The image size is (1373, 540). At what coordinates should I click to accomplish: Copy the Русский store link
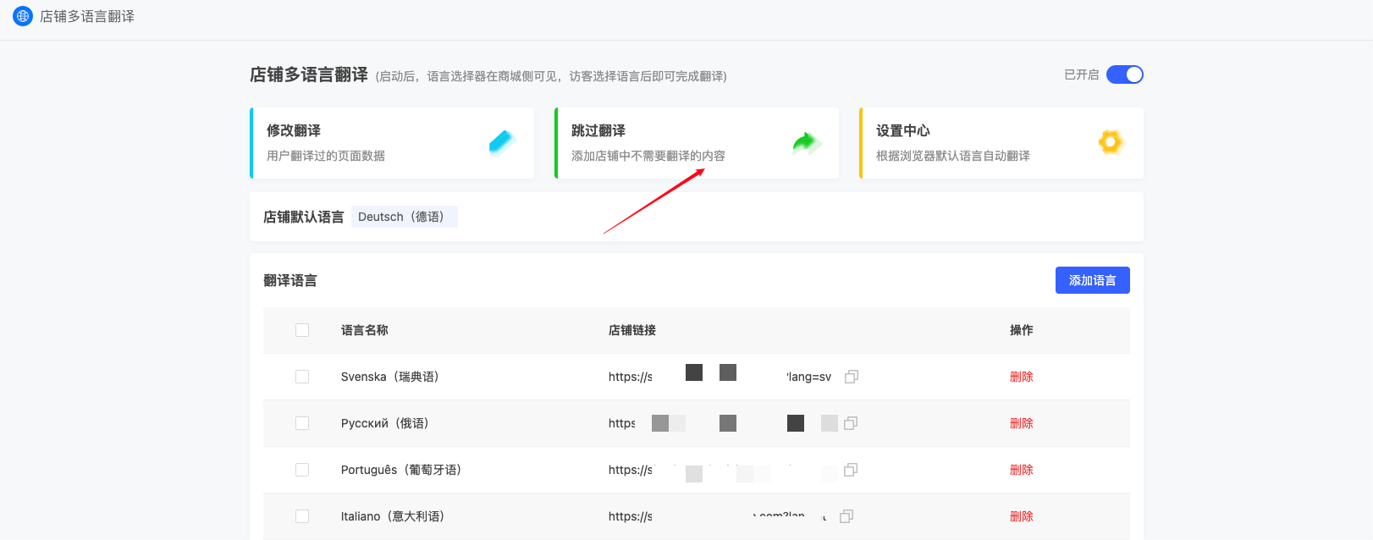point(851,423)
